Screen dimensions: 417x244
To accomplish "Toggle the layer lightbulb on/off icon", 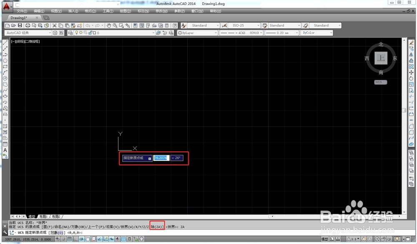I will pyautogui.click(x=77, y=32).
